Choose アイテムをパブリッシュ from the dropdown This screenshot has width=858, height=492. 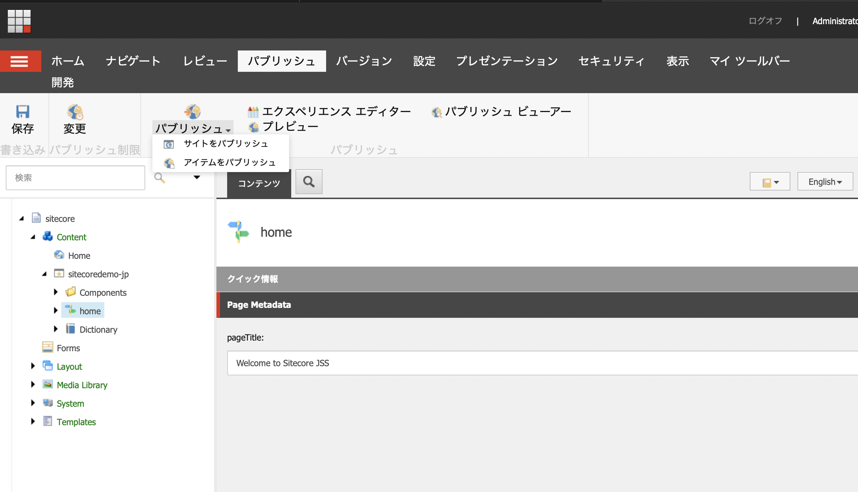221,162
